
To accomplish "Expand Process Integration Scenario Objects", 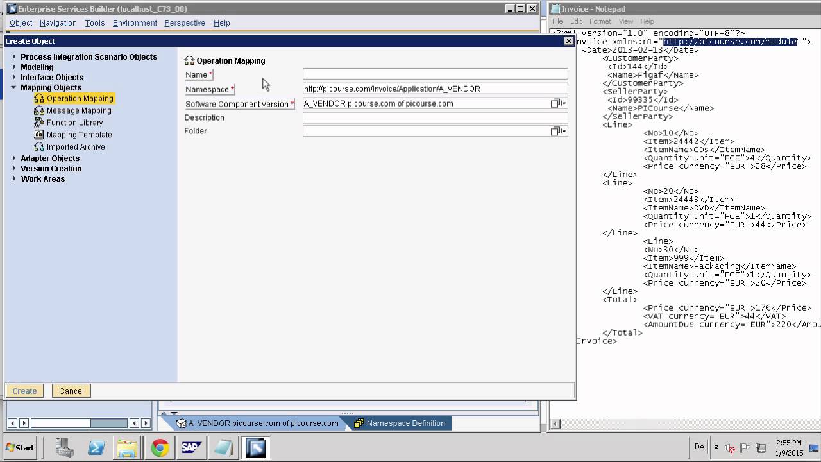I will tap(14, 56).
